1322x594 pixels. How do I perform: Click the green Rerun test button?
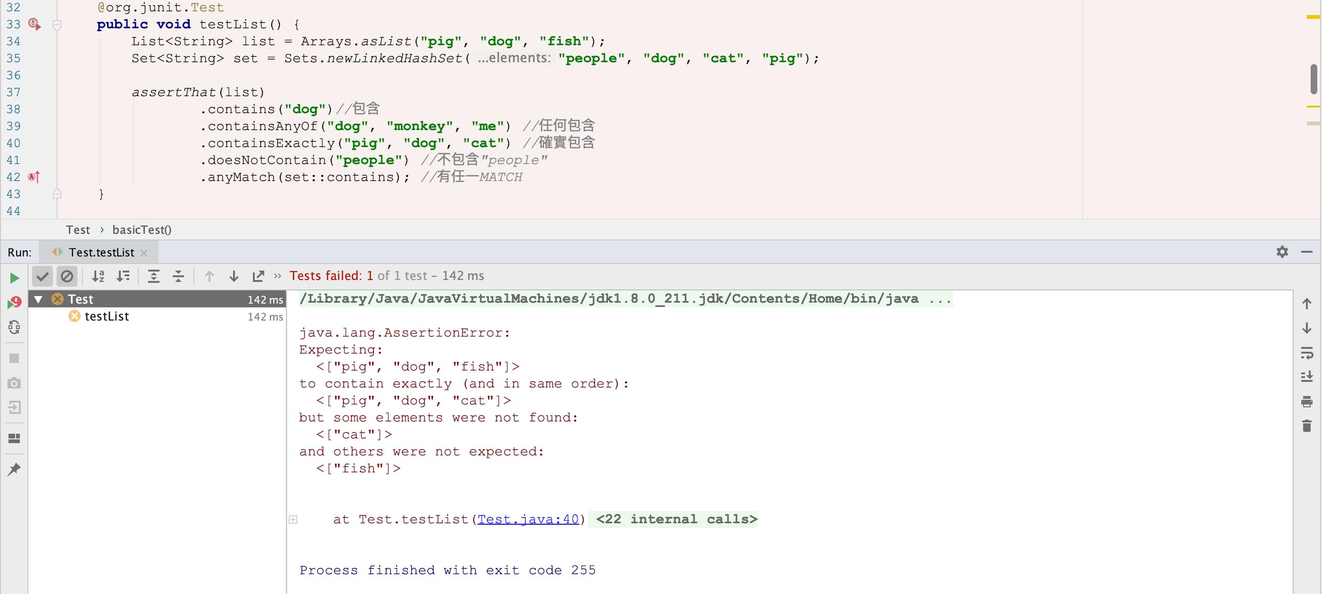coord(14,278)
